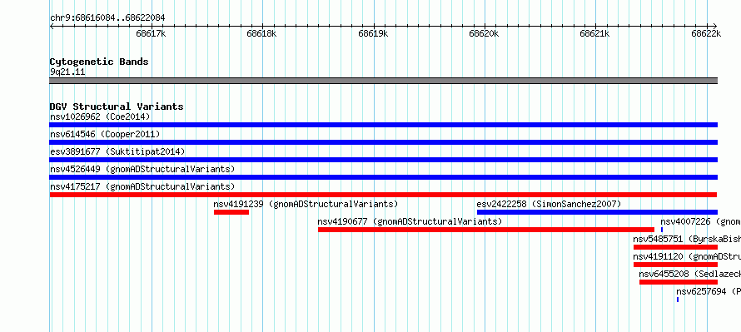The width and height of the screenshot is (741, 332).
Task: Click the esv3891677 (Suktitipat2014) label
Action: point(117,151)
